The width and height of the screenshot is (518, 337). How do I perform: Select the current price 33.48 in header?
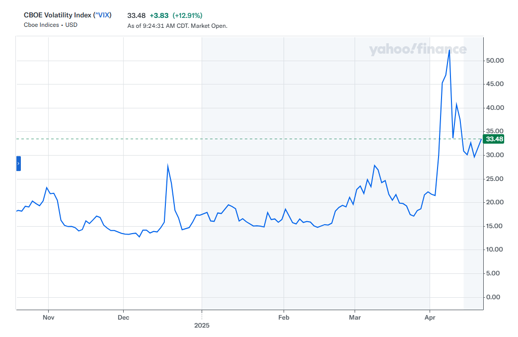[x=137, y=15]
